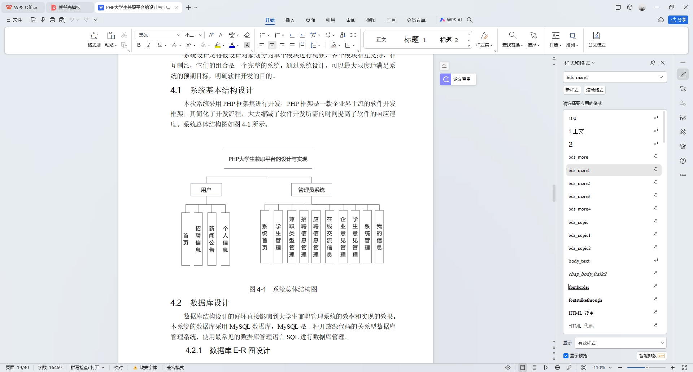Click the save icon in quick access toolbar
693x372 pixels.
34,20
